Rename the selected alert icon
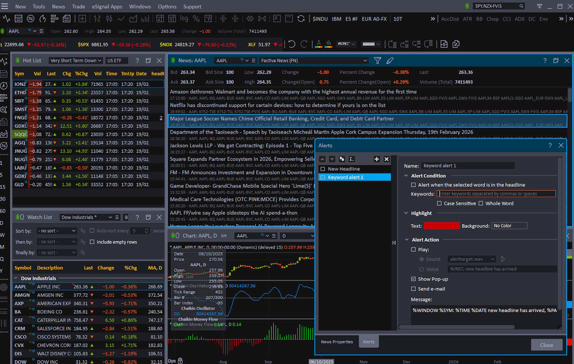Screen dimensions: 574x364 pos(352,159)
